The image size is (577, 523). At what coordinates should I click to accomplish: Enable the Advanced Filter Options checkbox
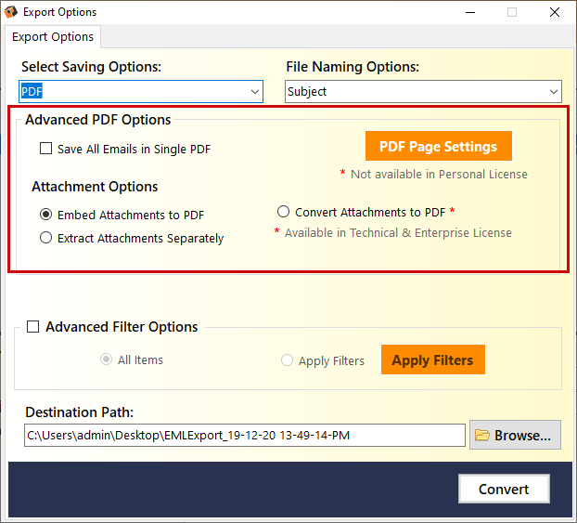tap(33, 327)
